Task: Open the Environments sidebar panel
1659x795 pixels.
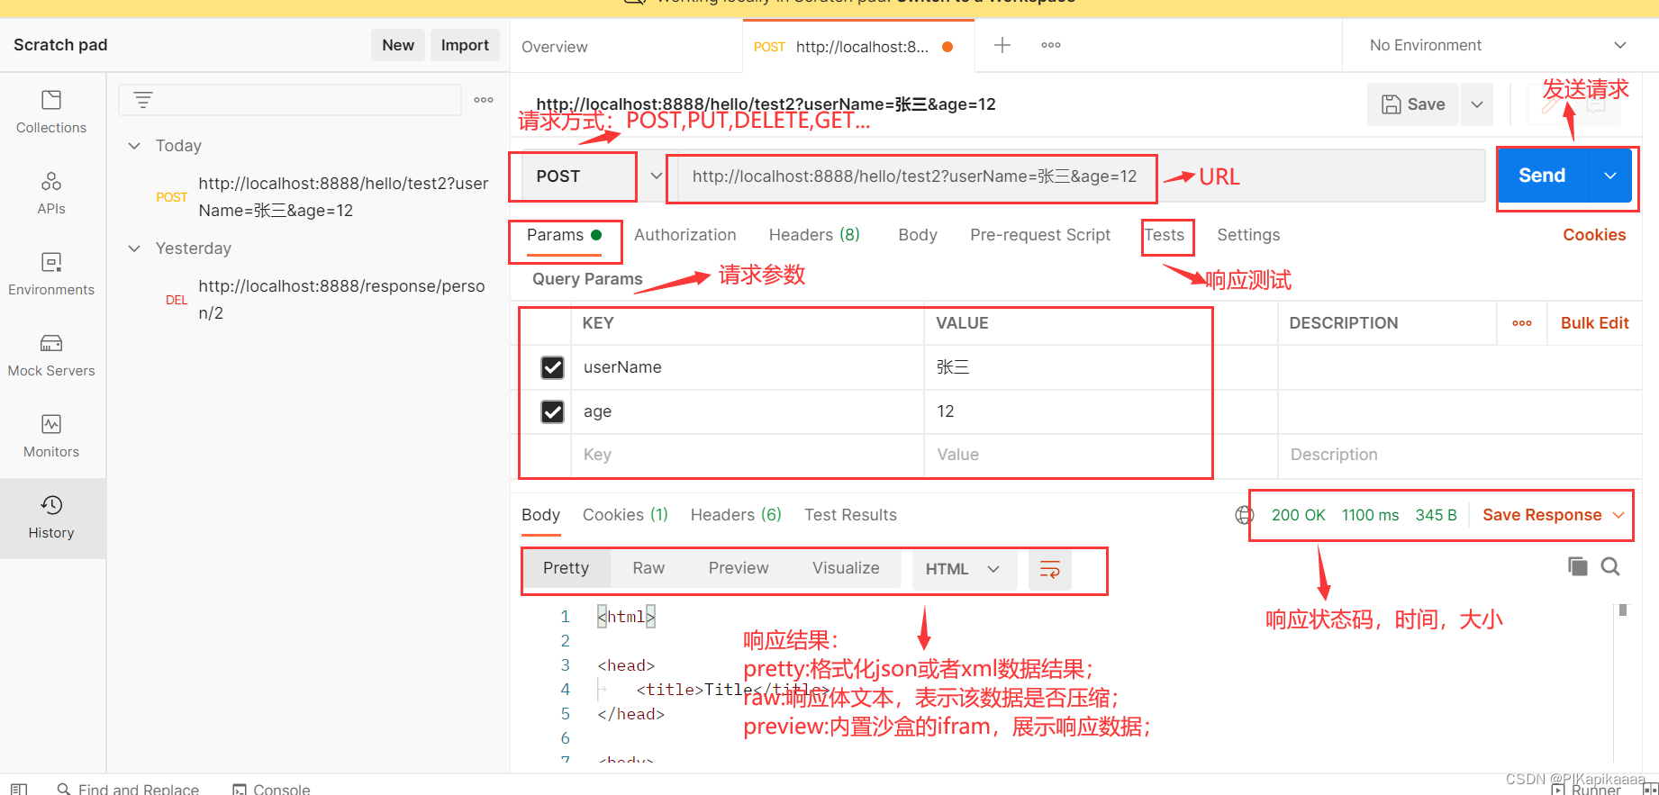Action: pos(51,275)
